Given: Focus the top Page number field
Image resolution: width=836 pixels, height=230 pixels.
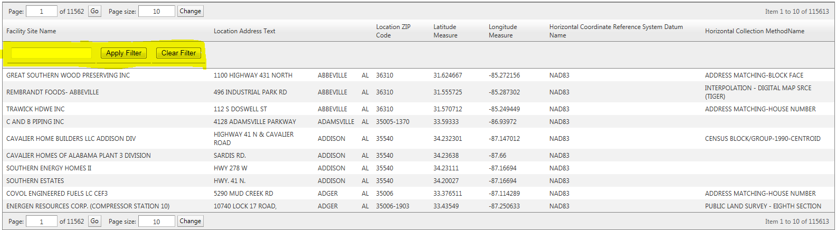Looking at the screenshot, I should [x=42, y=11].
